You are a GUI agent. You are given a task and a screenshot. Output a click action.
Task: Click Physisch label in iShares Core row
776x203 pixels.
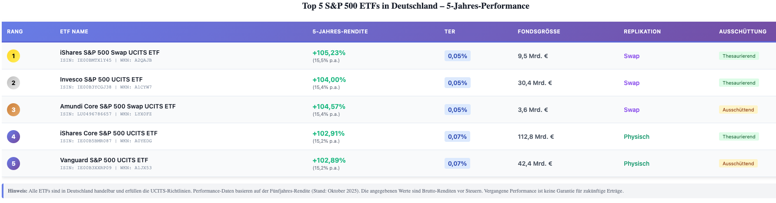[x=636, y=137]
